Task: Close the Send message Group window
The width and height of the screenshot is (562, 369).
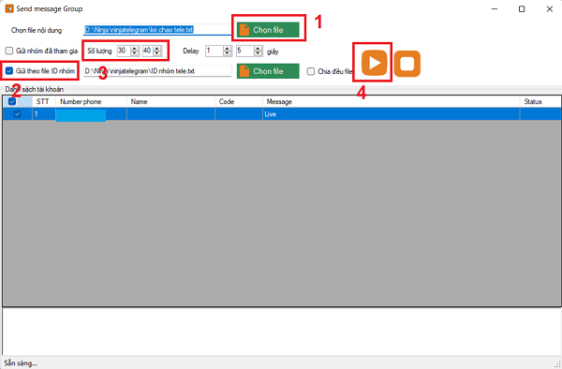Action: 550,9
